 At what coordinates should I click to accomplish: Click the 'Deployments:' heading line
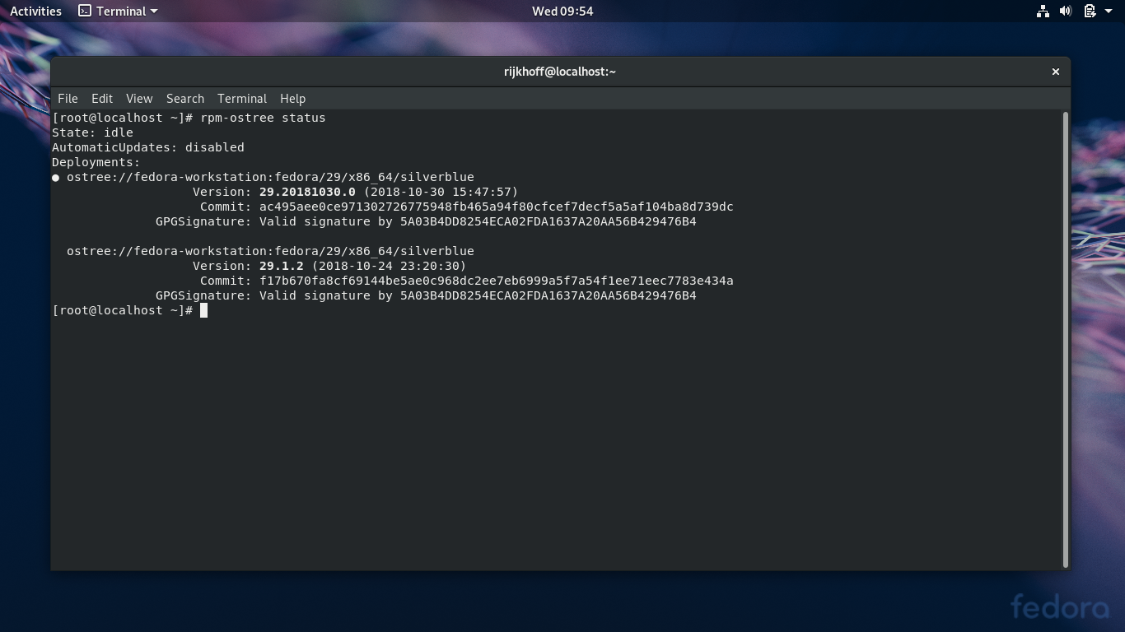coord(96,162)
